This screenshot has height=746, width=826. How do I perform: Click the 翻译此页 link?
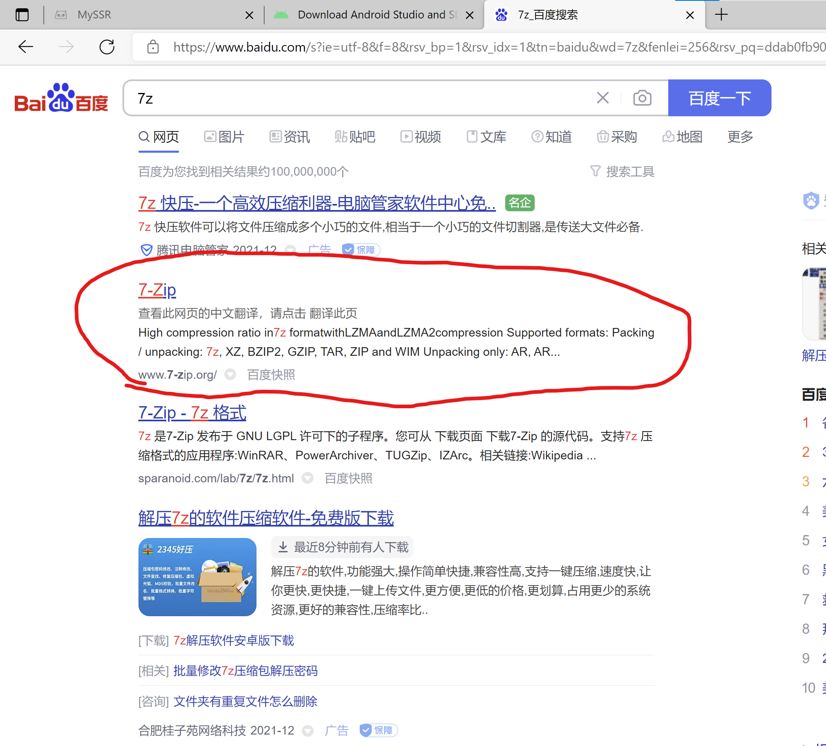pos(333,313)
